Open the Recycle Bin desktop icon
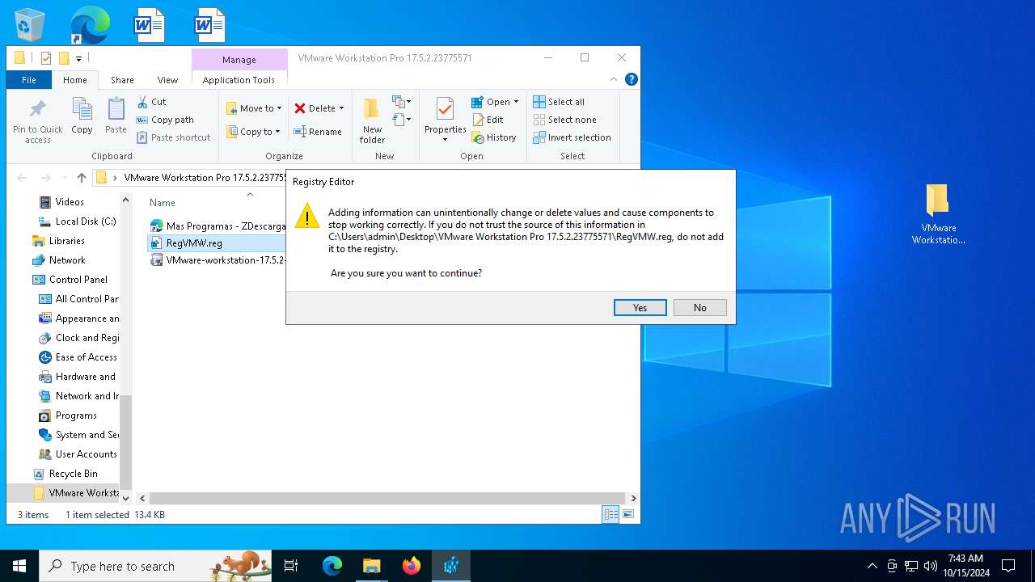 (x=29, y=24)
